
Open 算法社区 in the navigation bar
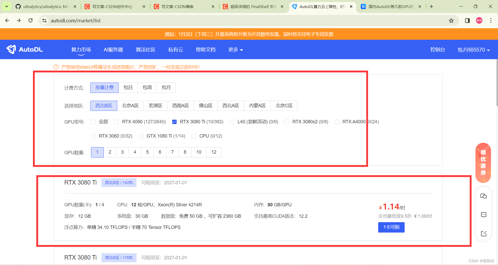pos(146,50)
